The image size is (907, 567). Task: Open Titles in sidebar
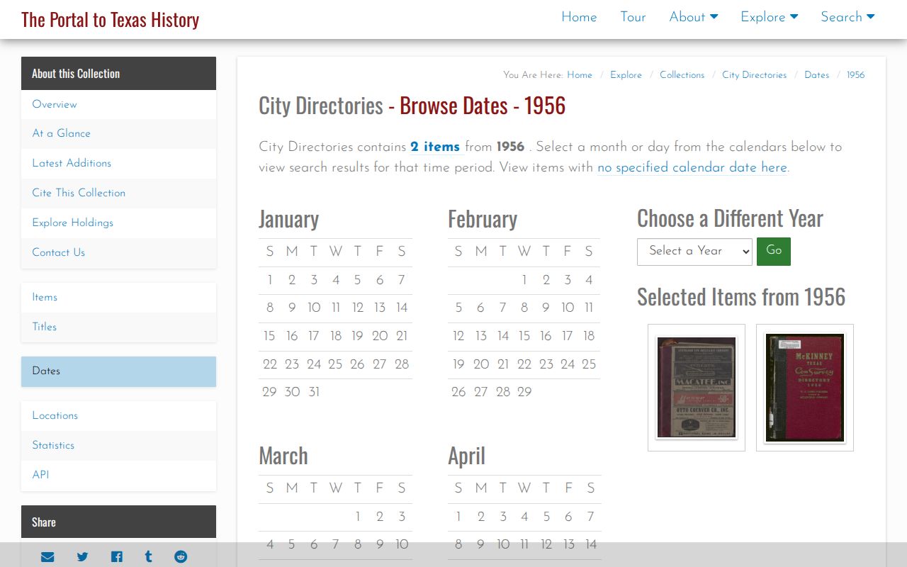click(118, 327)
